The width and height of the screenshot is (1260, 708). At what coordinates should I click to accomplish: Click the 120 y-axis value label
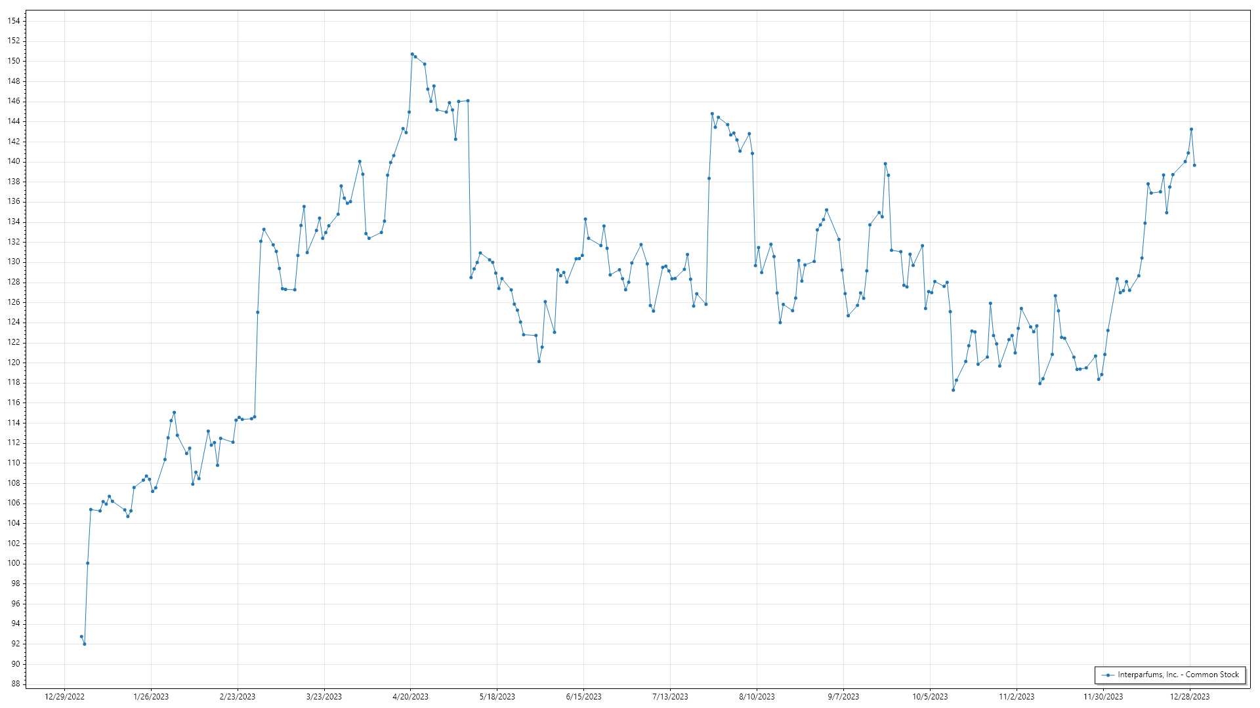tap(14, 363)
